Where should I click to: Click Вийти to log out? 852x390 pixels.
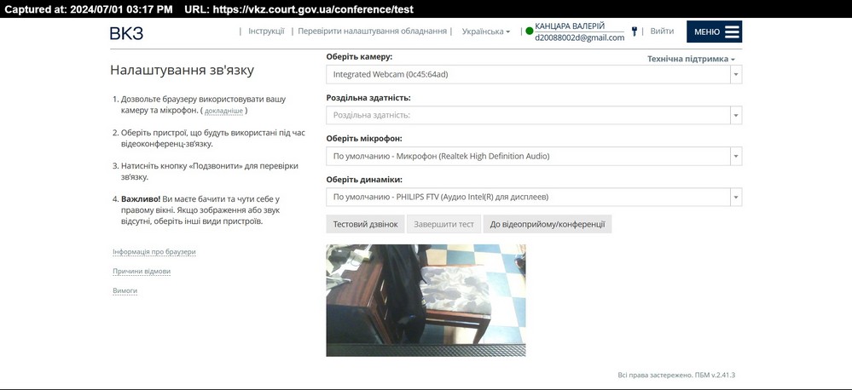point(662,32)
